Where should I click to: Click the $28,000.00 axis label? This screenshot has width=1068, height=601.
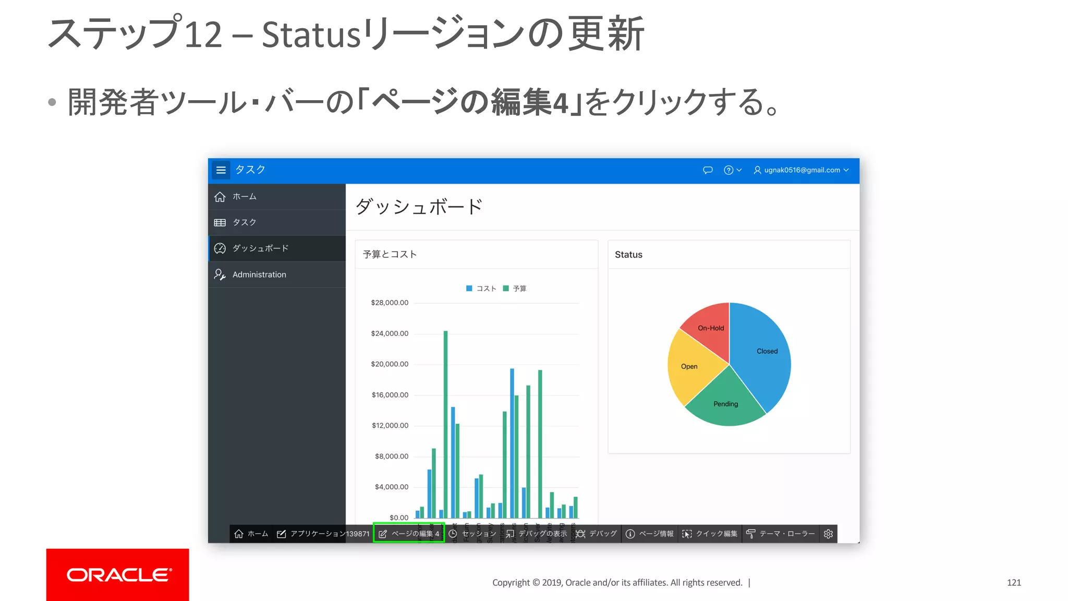[x=390, y=303]
